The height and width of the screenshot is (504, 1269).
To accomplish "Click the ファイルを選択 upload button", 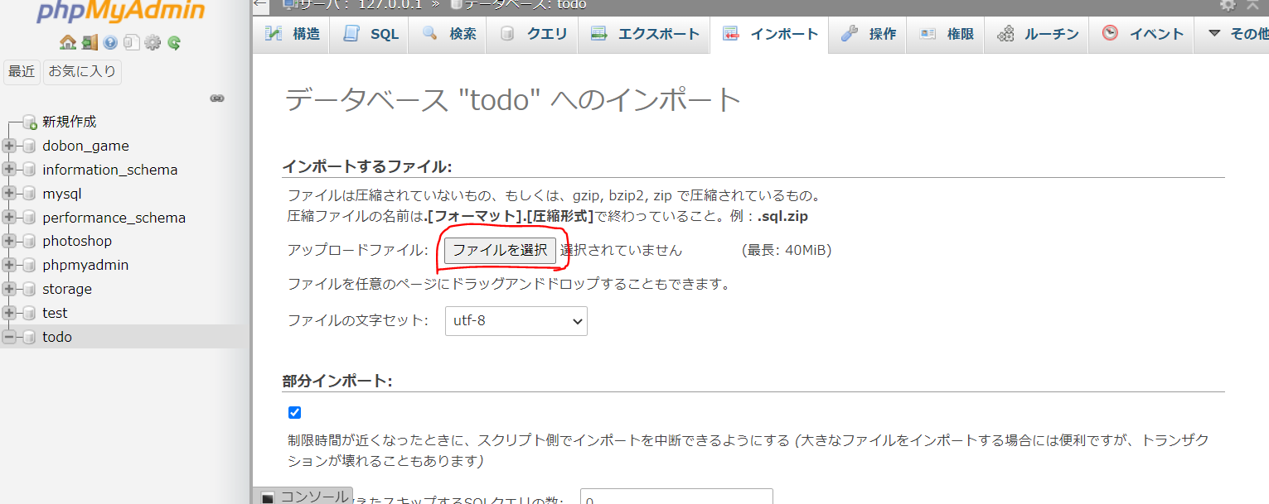I will pos(501,250).
